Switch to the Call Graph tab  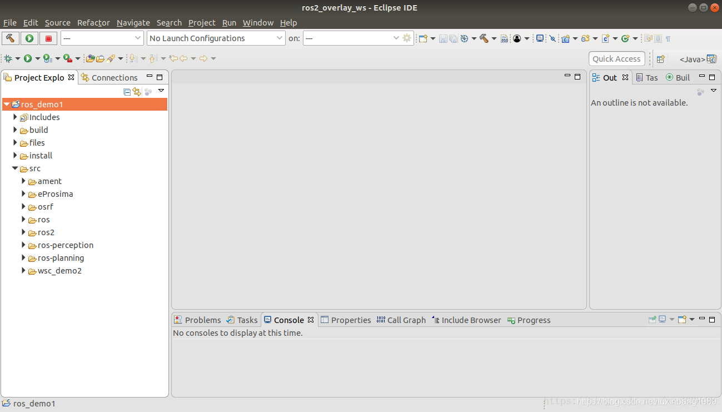[401, 320]
